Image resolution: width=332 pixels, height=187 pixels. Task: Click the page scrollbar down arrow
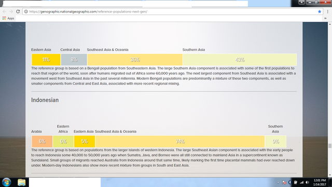click(330, 175)
